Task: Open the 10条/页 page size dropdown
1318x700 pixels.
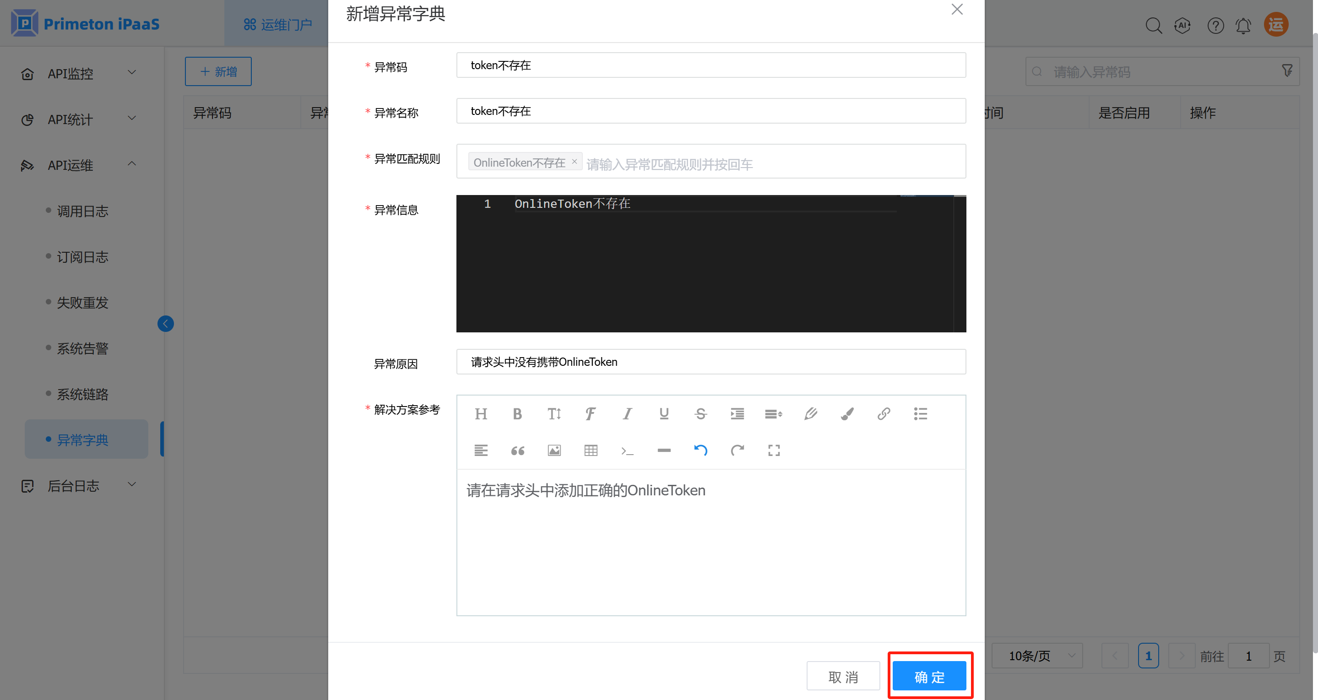Action: click(1036, 656)
